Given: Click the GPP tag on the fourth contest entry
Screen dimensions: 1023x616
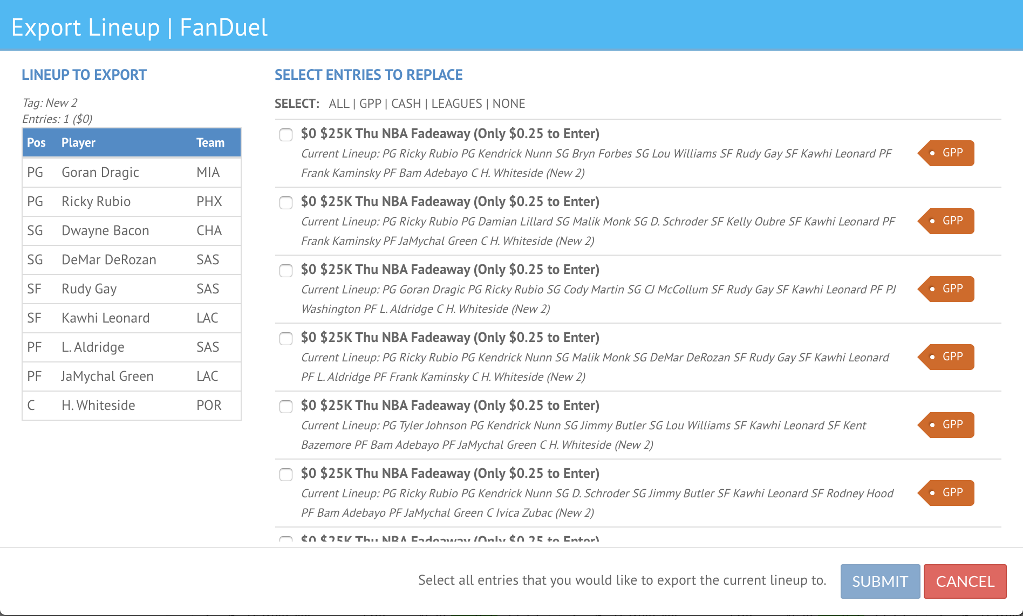Looking at the screenshot, I should click(945, 357).
